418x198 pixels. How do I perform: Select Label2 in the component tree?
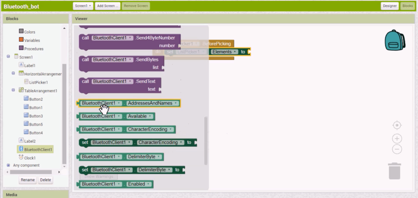pyautogui.click(x=30, y=141)
